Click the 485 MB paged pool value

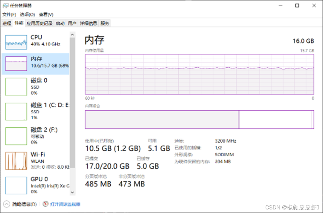pos(98,184)
